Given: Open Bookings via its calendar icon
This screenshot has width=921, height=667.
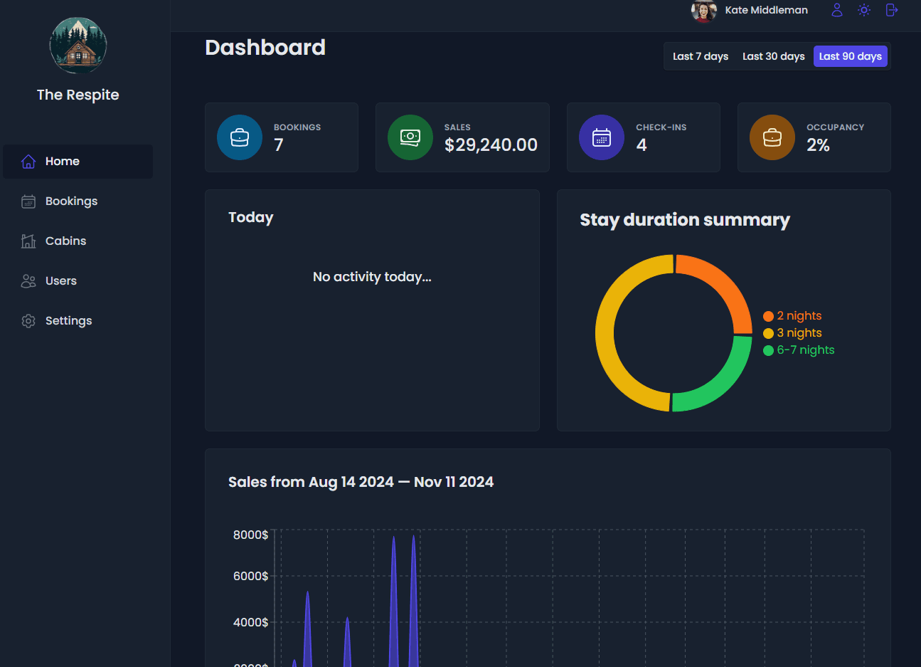Looking at the screenshot, I should (x=28, y=201).
